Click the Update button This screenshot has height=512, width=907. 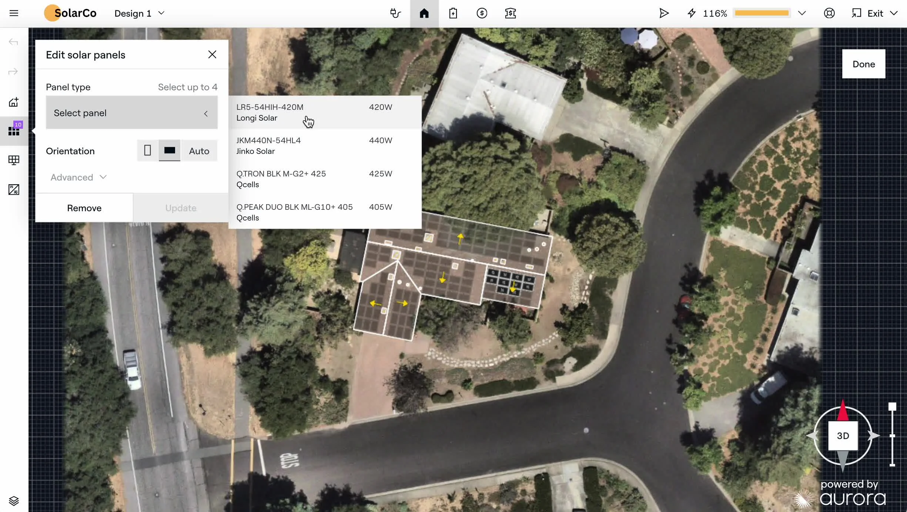coord(181,208)
